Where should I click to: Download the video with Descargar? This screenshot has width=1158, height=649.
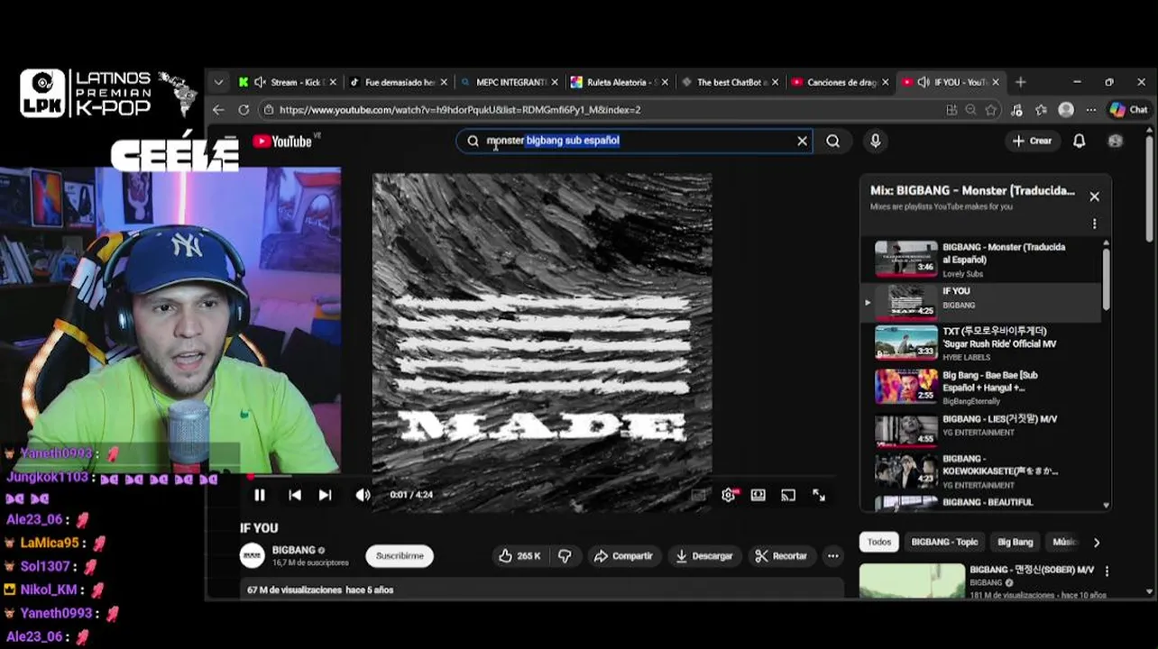[704, 556]
